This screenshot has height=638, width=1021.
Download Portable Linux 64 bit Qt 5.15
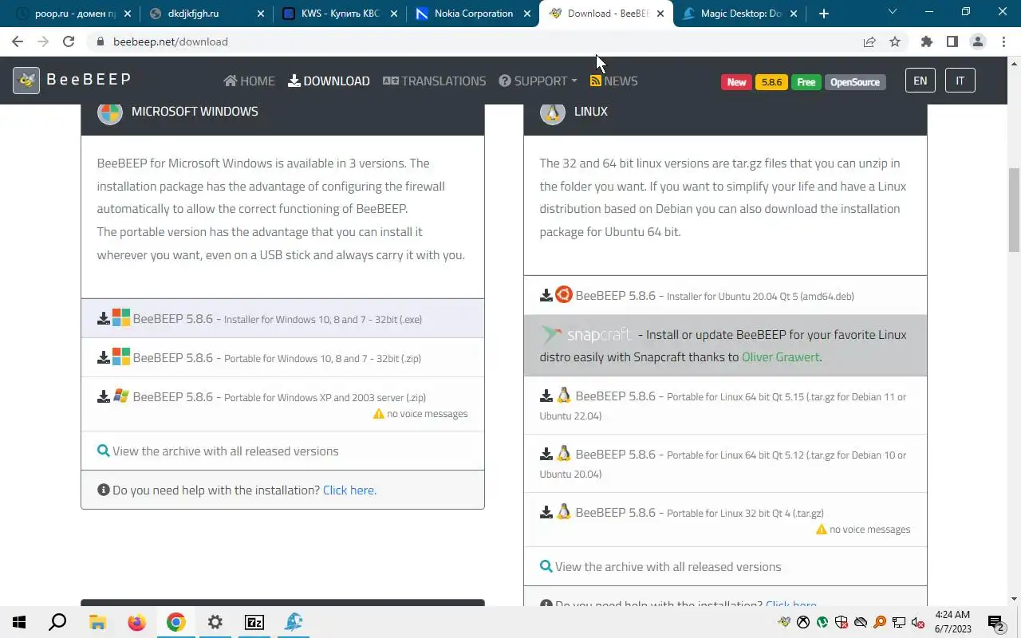(725, 405)
